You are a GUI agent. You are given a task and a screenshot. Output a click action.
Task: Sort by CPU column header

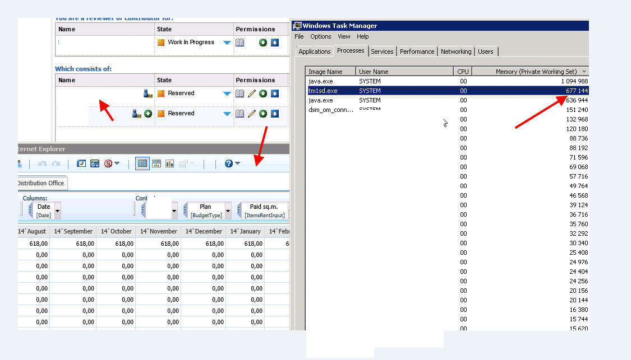click(463, 72)
